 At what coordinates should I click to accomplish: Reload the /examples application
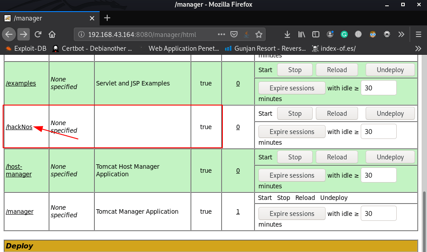[337, 70]
